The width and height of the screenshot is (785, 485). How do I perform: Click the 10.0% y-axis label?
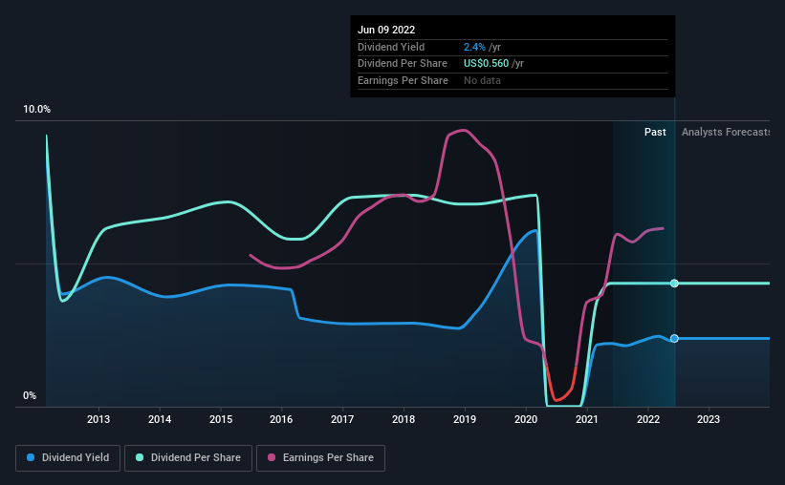point(36,110)
